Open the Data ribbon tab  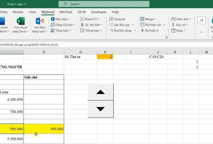(x=4, y=12)
